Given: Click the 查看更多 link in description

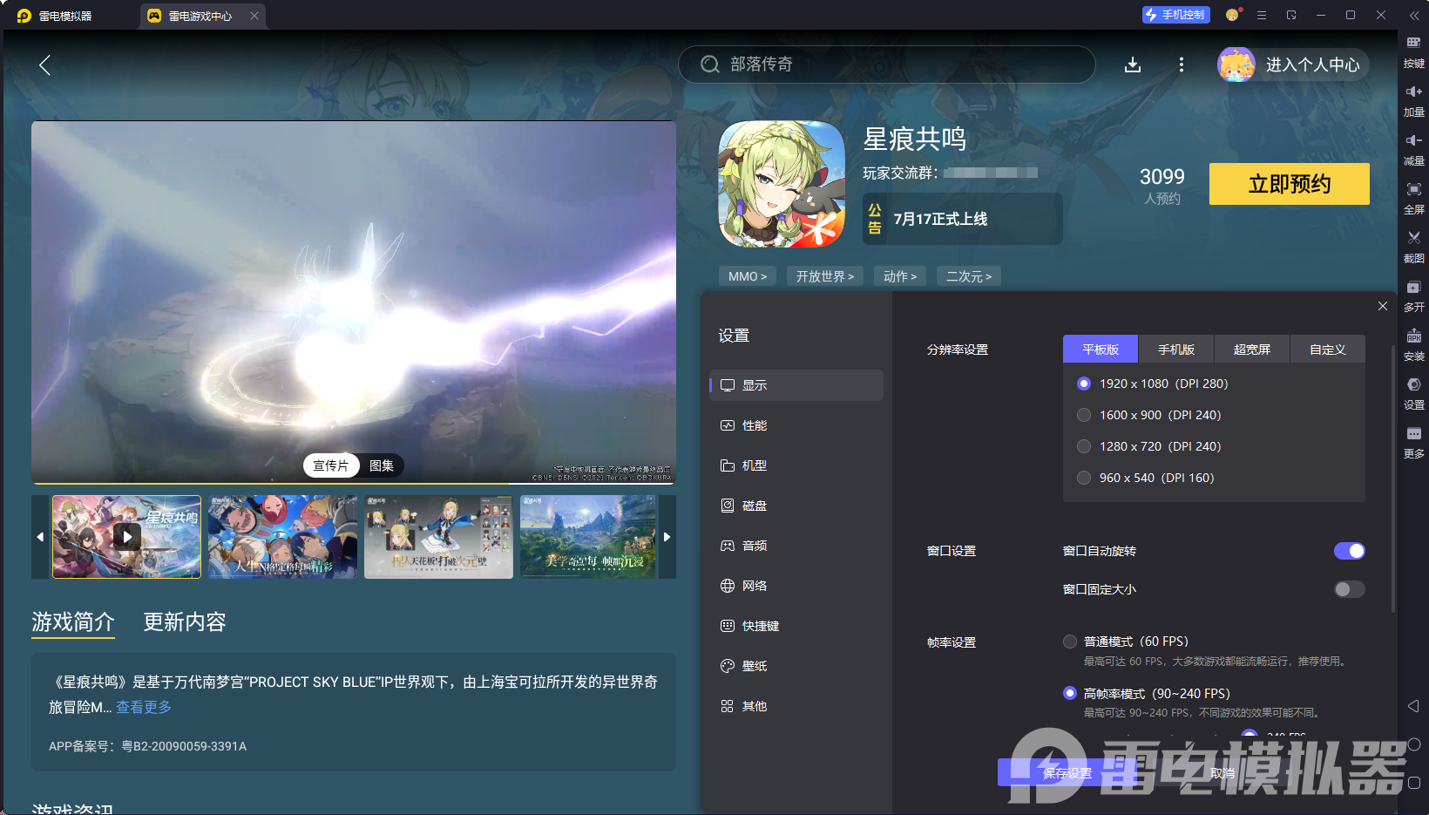Looking at the screenshot, I should 144,707.
